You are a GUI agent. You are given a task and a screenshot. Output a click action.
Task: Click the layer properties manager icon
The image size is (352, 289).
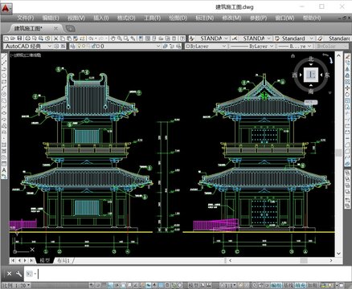coord(72,47)
